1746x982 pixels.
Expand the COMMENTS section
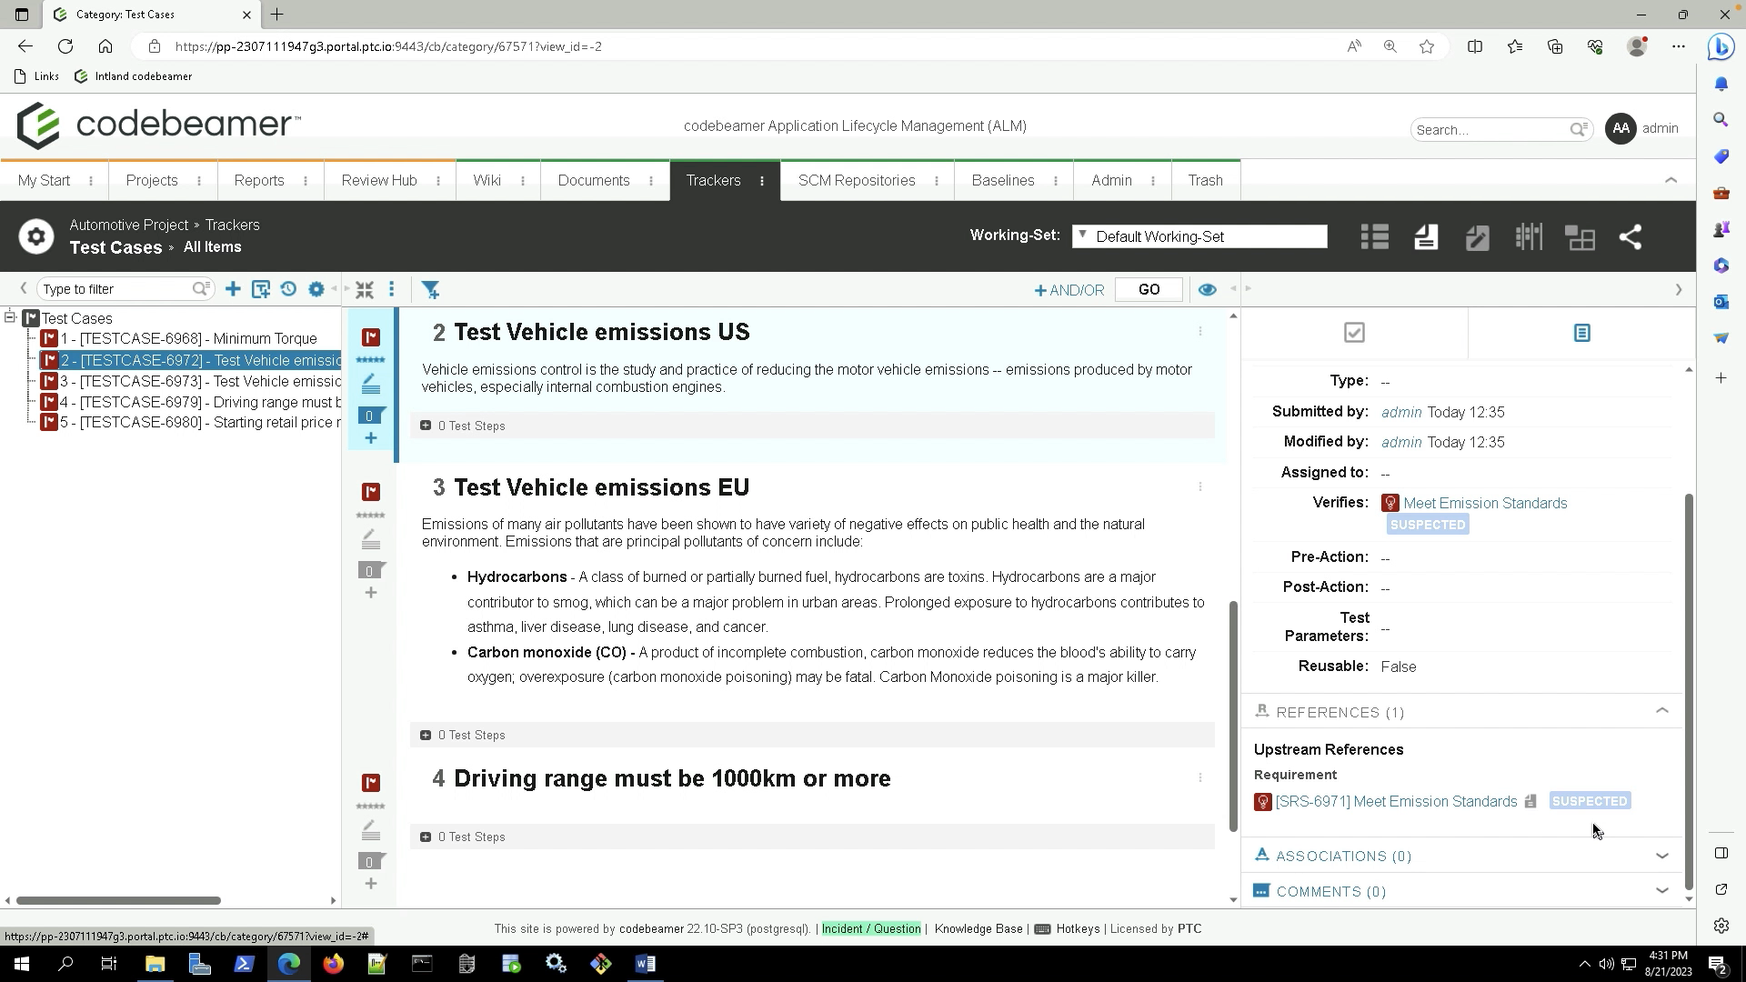(x=1661, y=891)
